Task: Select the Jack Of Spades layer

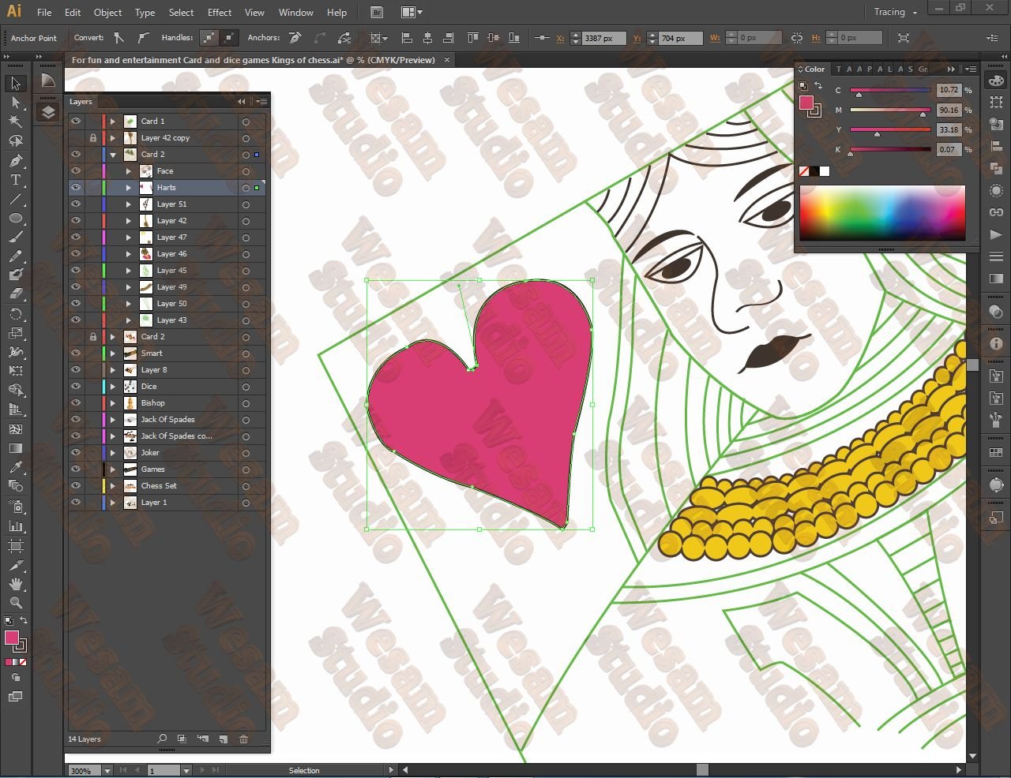Action: 167,420
